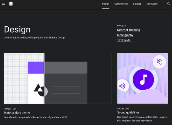
Task: Click the Material Design logo
Action: pyautogui.click(x=11, y=4)
